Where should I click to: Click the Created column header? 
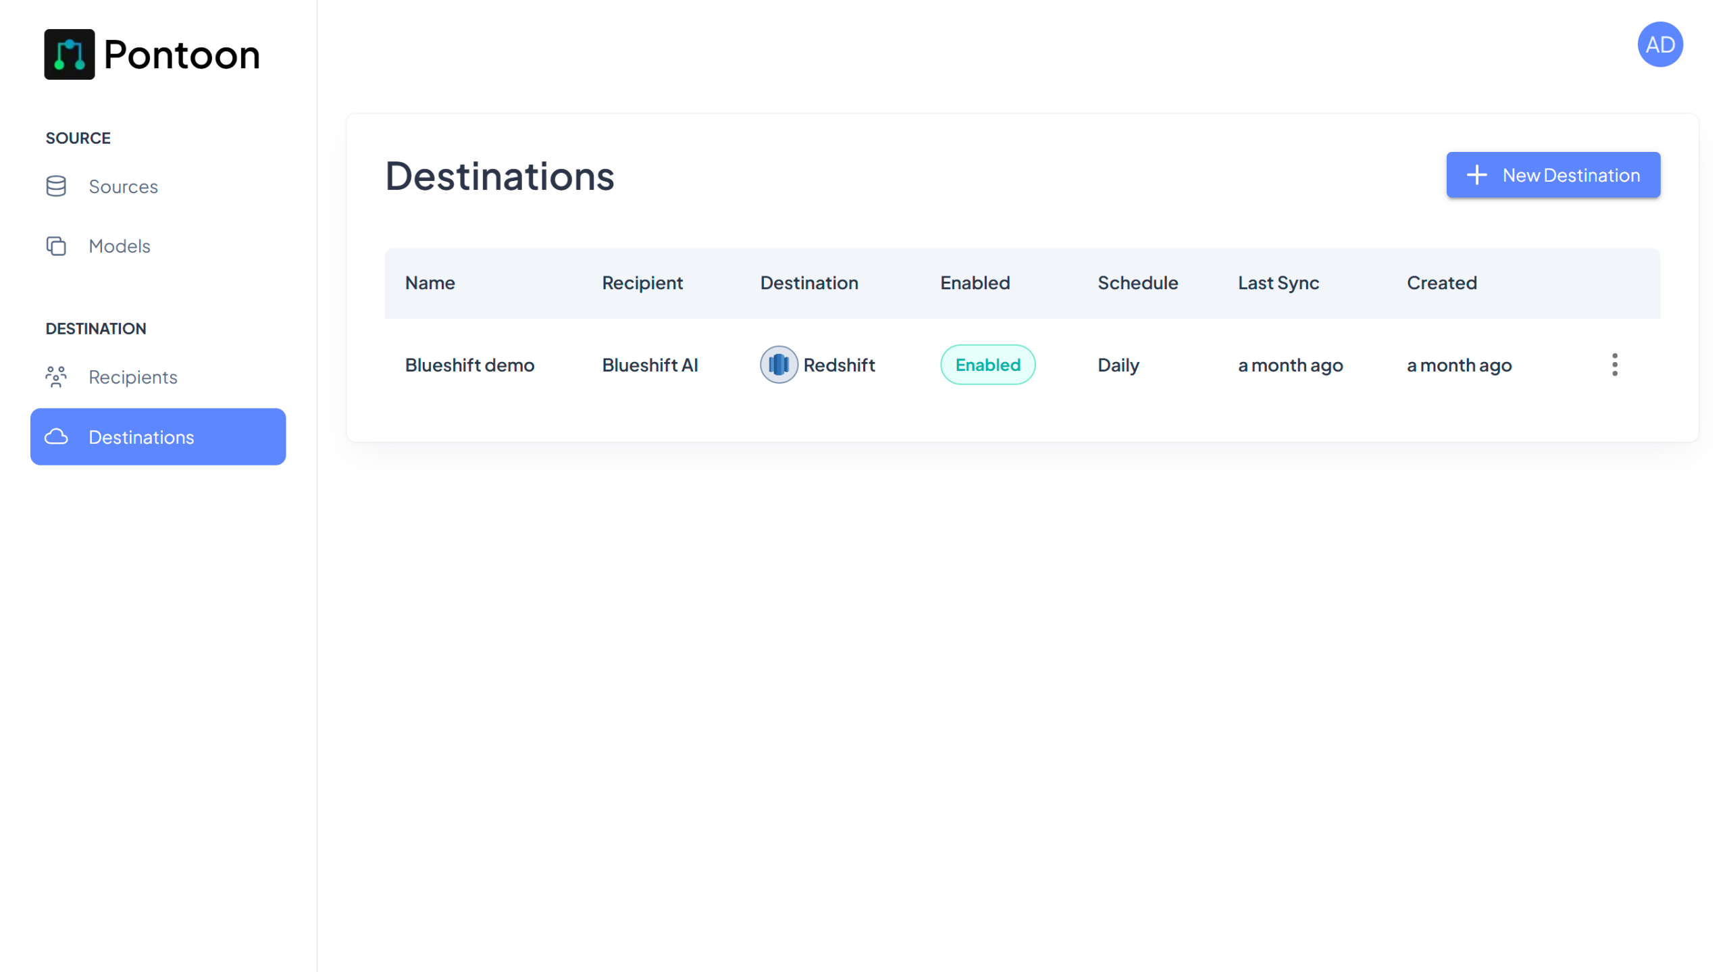point(1441,283)
